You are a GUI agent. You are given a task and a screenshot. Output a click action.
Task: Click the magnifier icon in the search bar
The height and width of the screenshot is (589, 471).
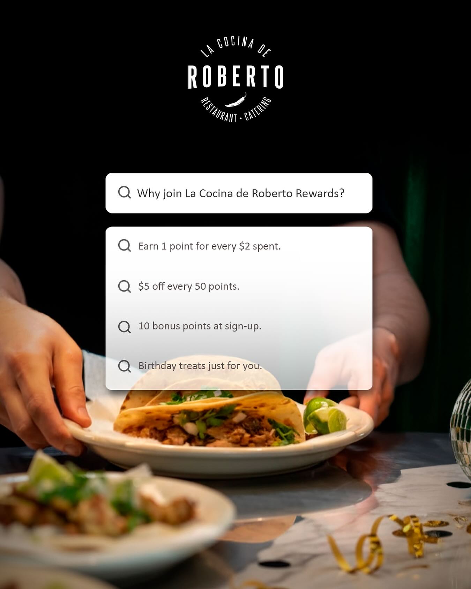point(124,192)
